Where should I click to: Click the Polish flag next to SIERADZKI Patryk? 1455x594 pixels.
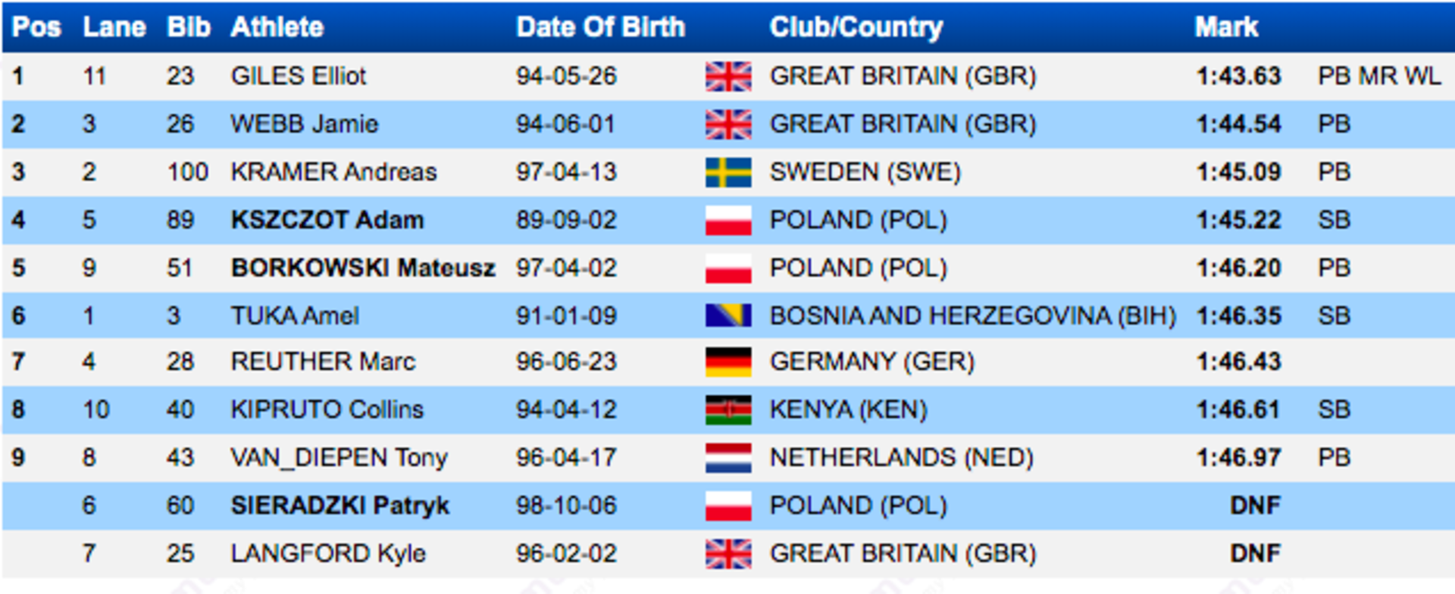[x=728, y=505]
